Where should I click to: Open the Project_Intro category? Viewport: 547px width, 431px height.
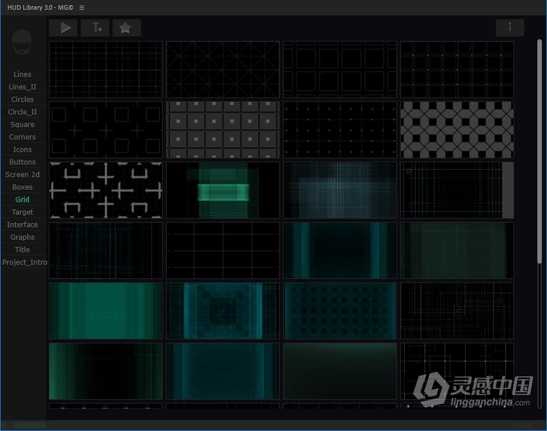point(24,262)
